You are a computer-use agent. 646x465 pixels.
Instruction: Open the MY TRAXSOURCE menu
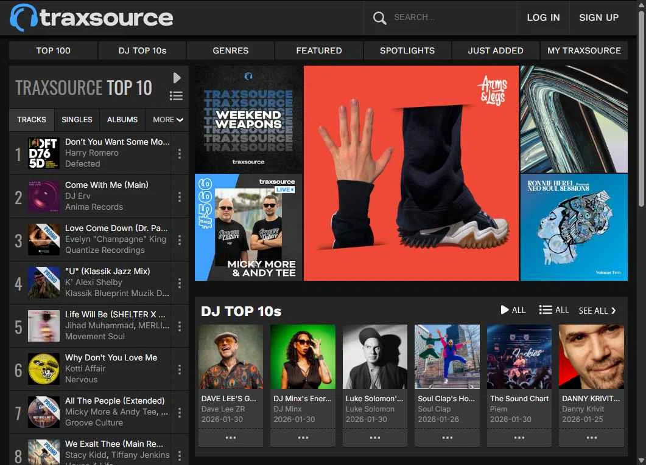pos(584,50)
